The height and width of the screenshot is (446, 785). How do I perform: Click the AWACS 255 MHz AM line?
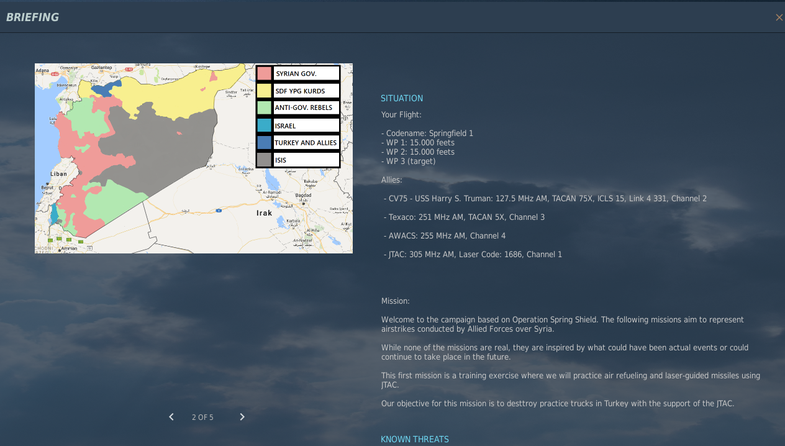(x=445, y=235)
